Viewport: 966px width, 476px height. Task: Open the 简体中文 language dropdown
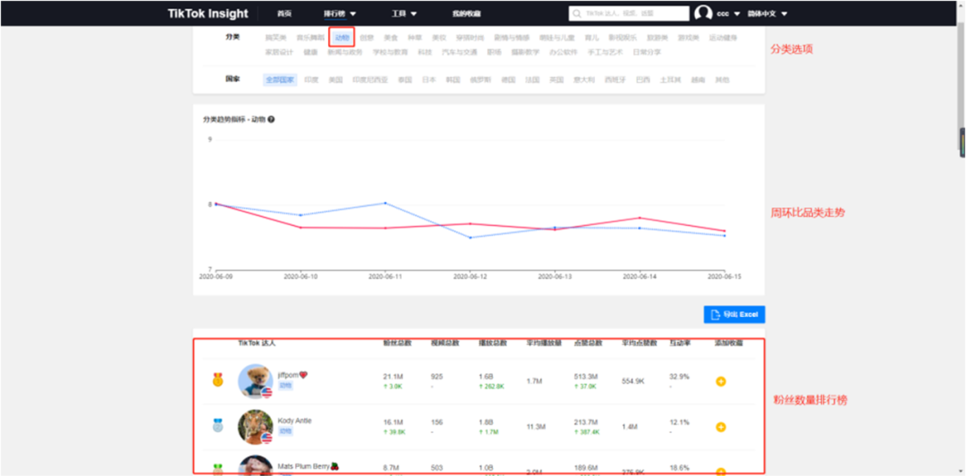click(772, 13)
